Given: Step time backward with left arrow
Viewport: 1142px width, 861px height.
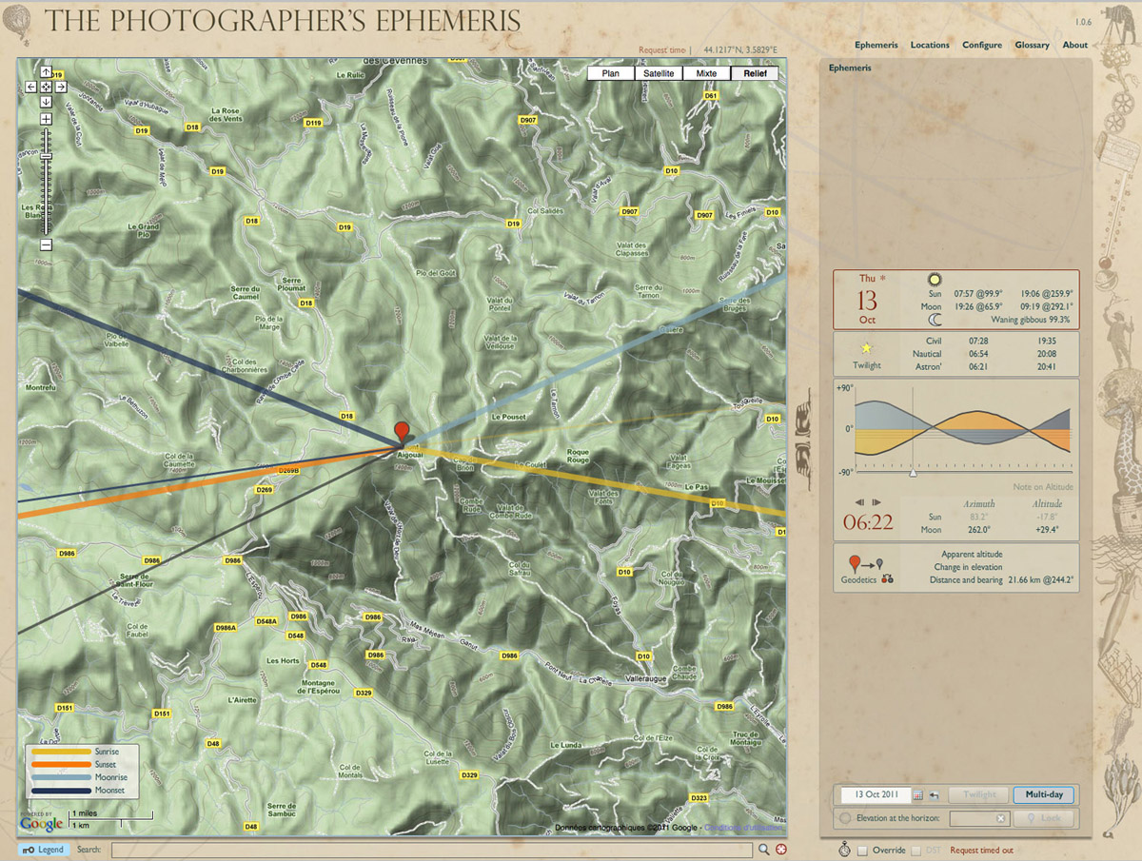Looking at the screenshot, I should (x=859, y=501).
